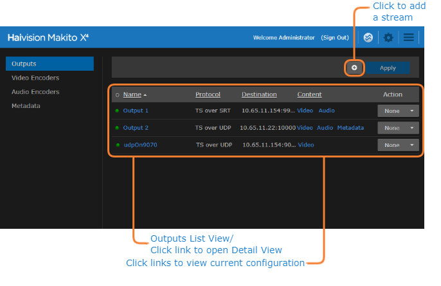Click the Haivision Makito X4 logo
The image size is (441, 286).
click(48, 38)
